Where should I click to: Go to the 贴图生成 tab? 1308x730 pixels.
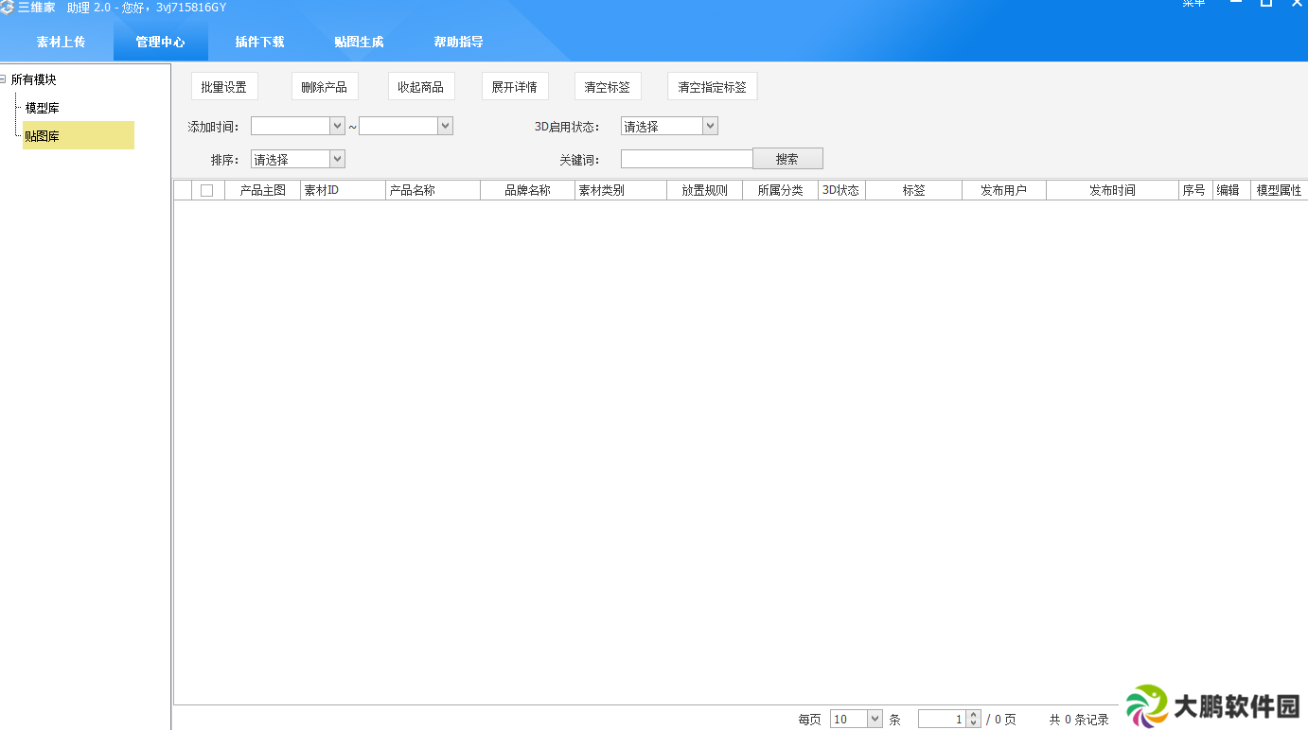(x=359, y=42)
